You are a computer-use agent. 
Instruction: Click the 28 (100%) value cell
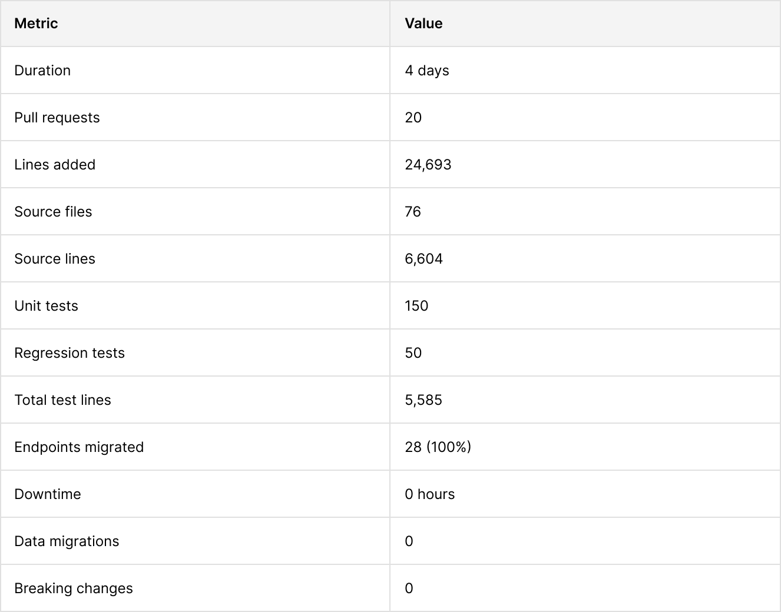pyautogui.click(x=438, y=447)
